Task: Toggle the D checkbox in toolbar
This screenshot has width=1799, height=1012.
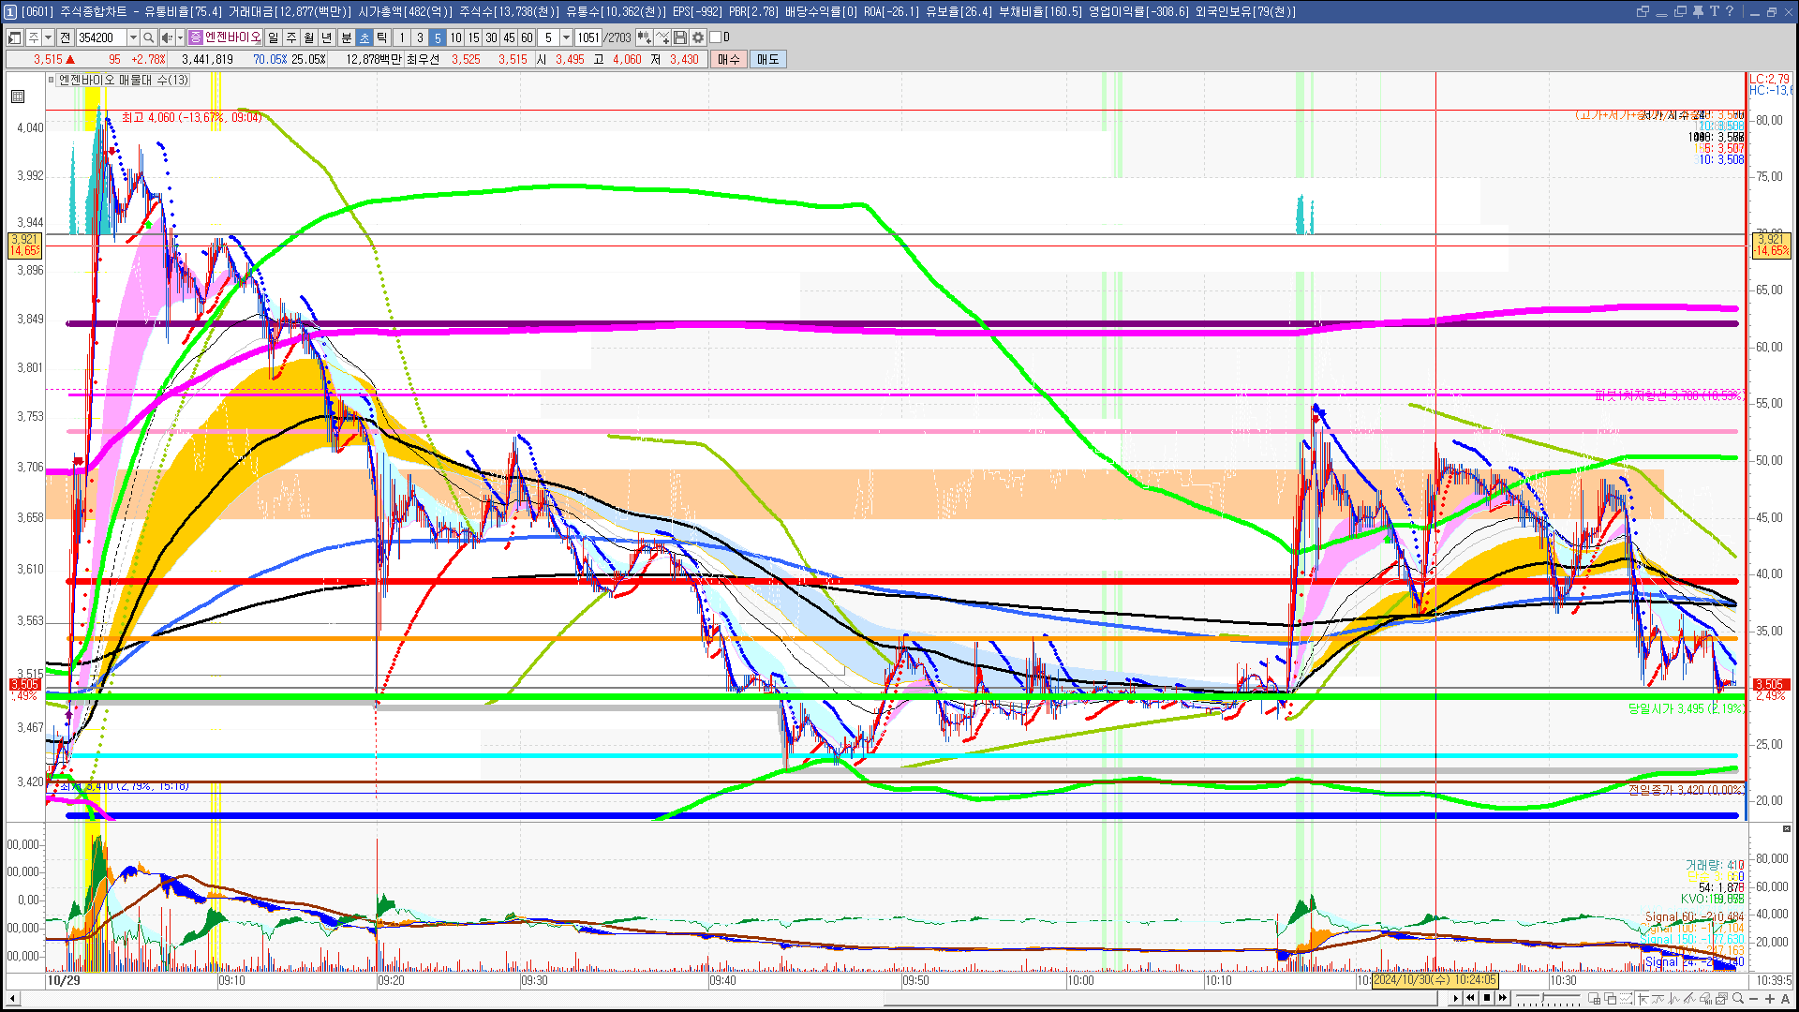Action: 715,37
